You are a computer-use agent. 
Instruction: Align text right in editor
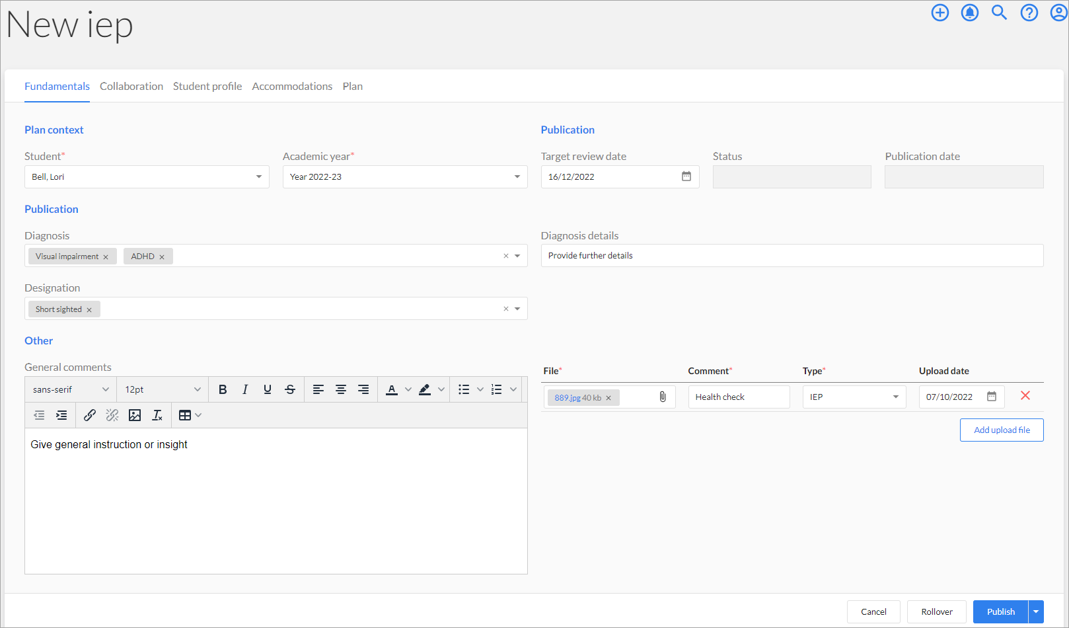(x=363, y=389)
